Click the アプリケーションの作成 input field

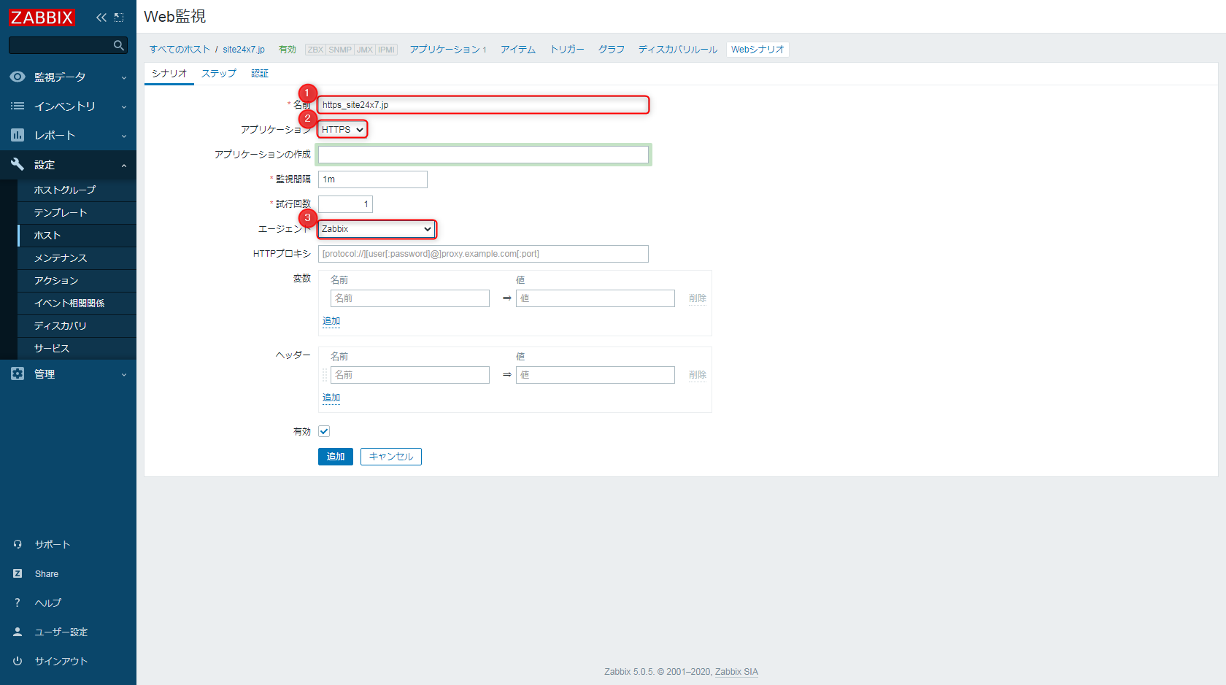pos(483,155)
